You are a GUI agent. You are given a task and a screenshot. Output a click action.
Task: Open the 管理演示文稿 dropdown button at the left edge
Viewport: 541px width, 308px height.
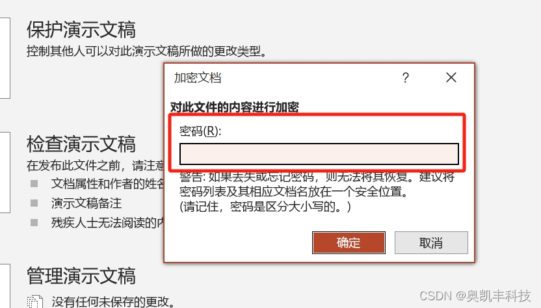click(x=5, y=286)
